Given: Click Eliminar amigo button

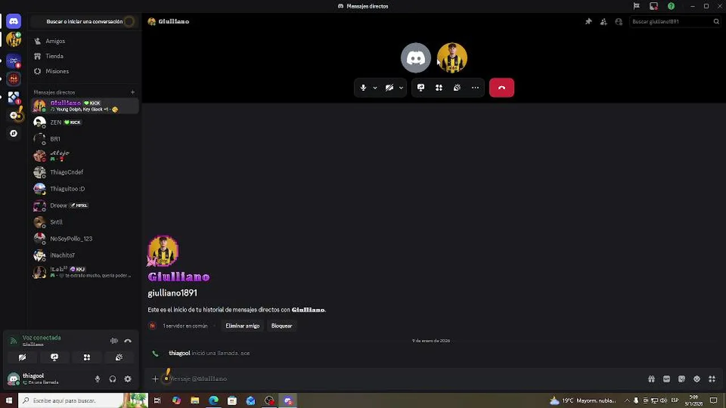Looking at the screenshot, I should [242, 326].
